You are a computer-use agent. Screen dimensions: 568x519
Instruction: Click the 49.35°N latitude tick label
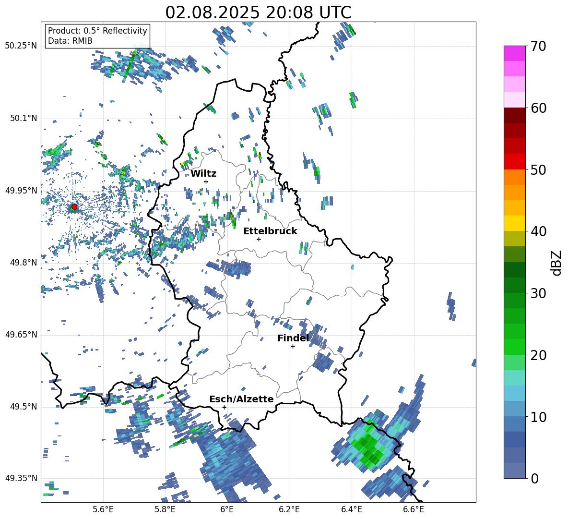[x=21, y=478]
